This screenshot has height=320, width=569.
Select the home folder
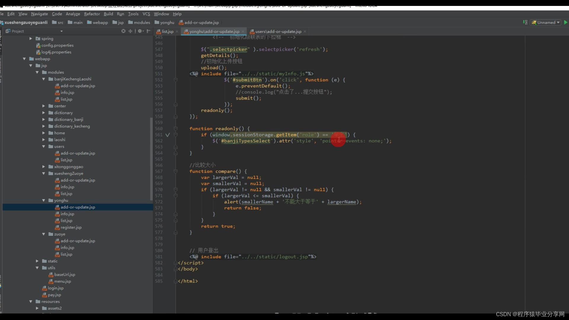coord(57,133)
